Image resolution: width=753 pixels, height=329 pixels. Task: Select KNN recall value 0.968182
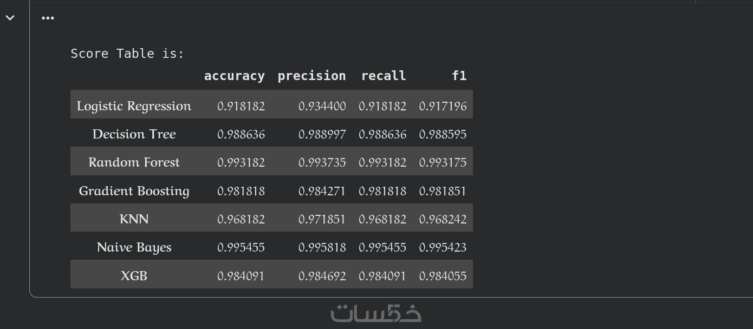tap(382, 219)
